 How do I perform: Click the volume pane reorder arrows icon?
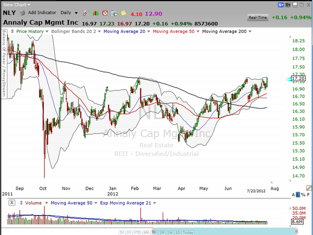tap(21, 203)
